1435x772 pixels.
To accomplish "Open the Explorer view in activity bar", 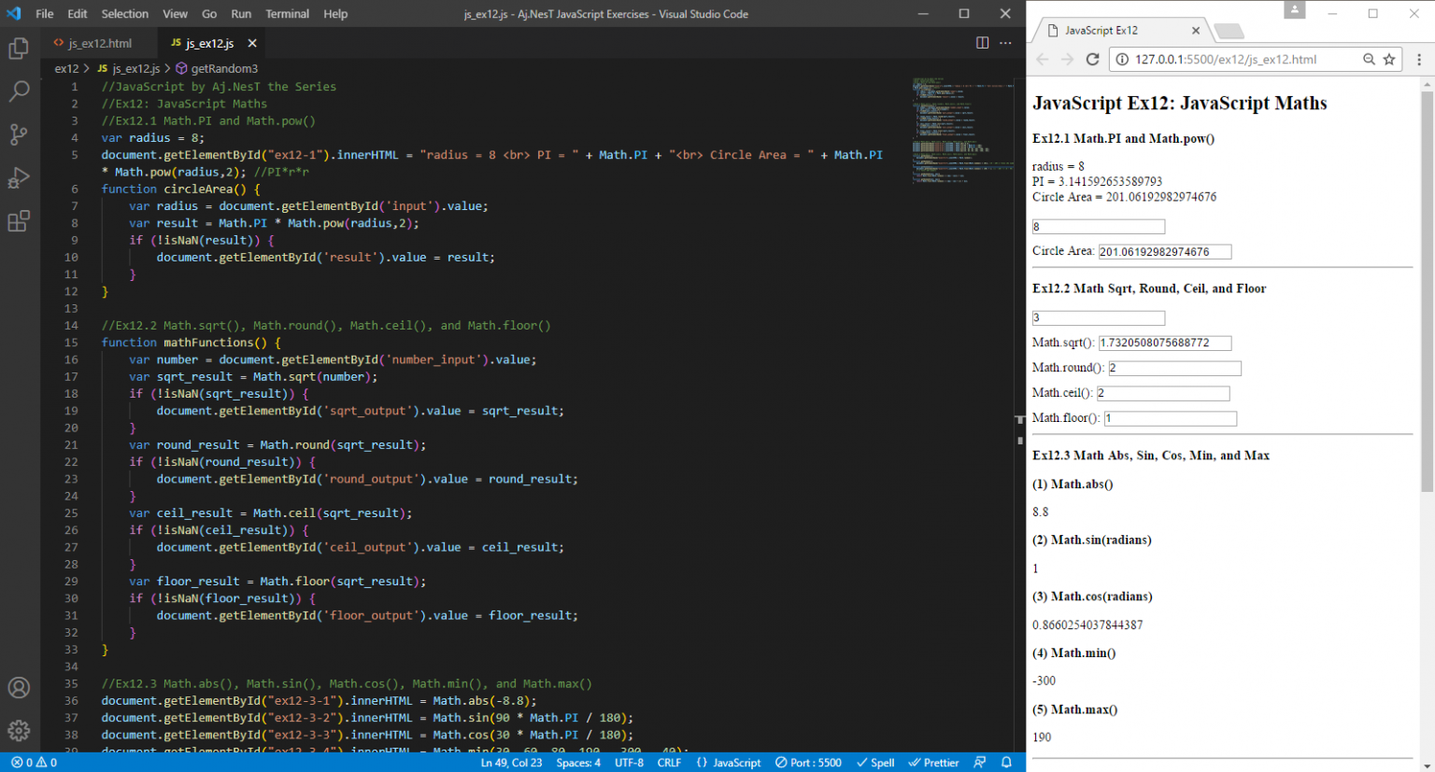I will click(19, 49).
